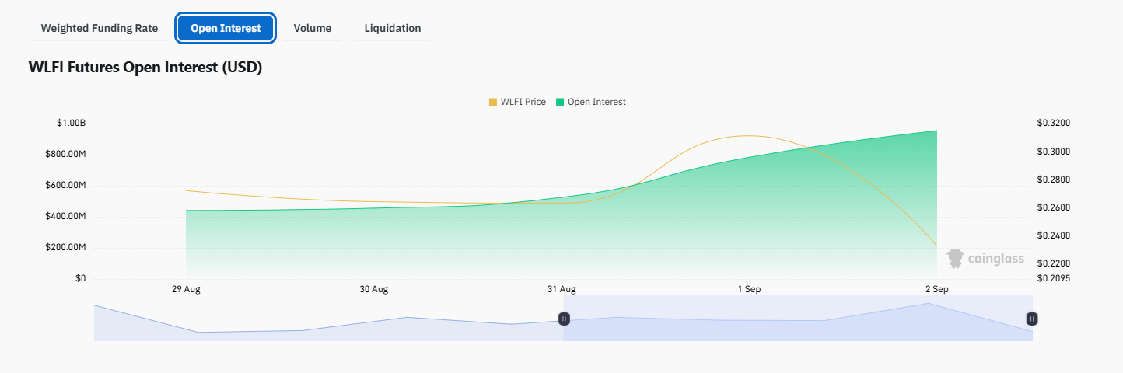Click the $400.00M axis label

(x=66, y=216)
